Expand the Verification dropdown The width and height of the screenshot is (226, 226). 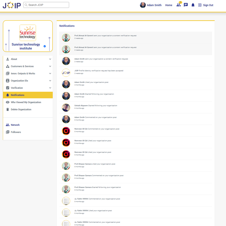[x=50, y=88]
